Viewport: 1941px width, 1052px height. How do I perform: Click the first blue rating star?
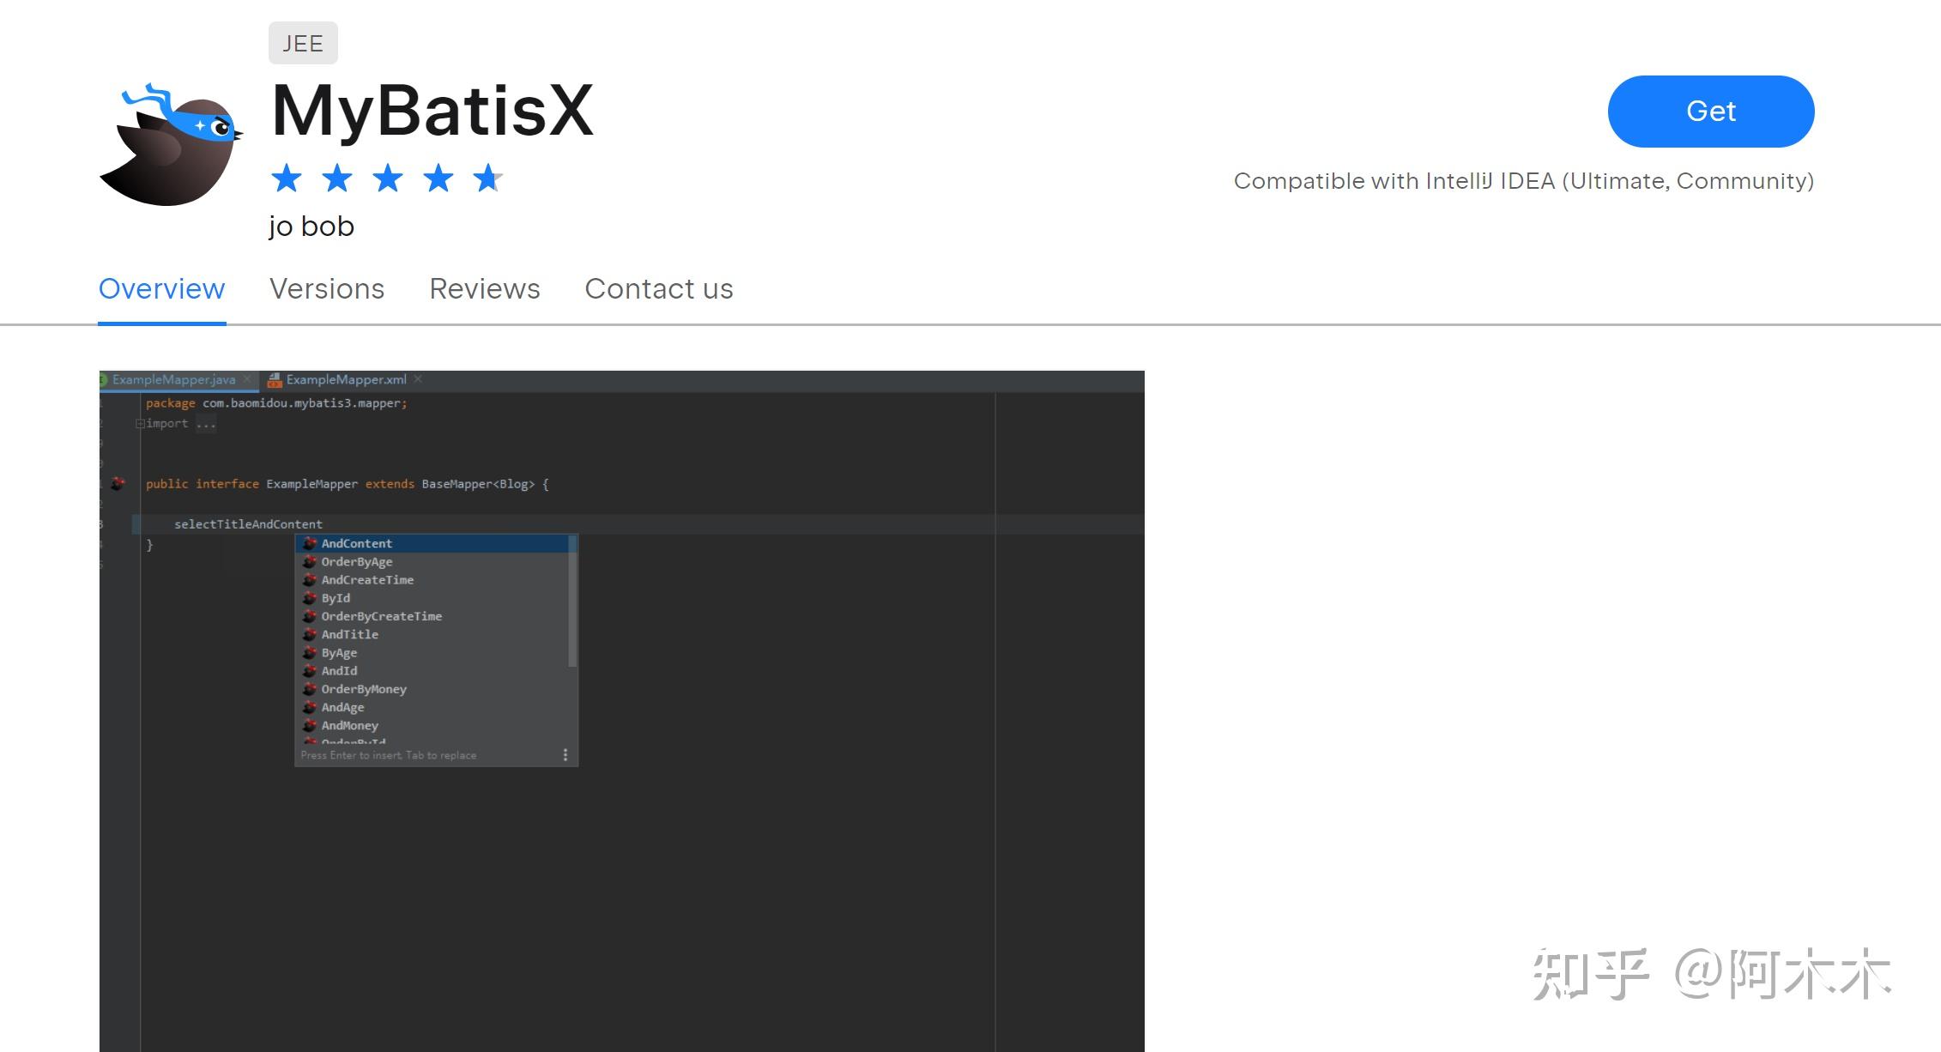(x=287, y=178)
